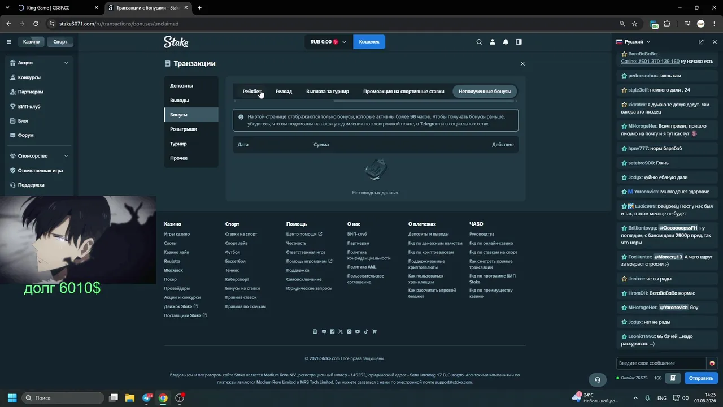
Task: Open File Explorer from the taskbar
Action: (130, 398)
